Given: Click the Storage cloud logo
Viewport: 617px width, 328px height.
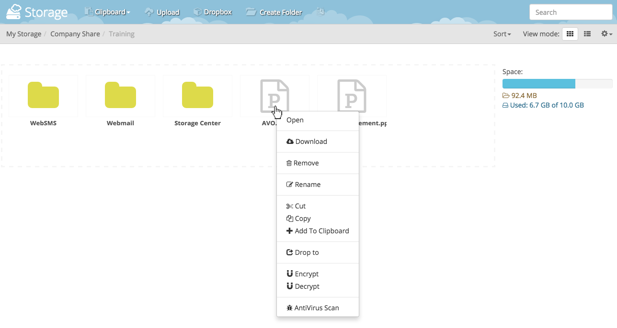Looking at the screenshot, I should [36, 12].
